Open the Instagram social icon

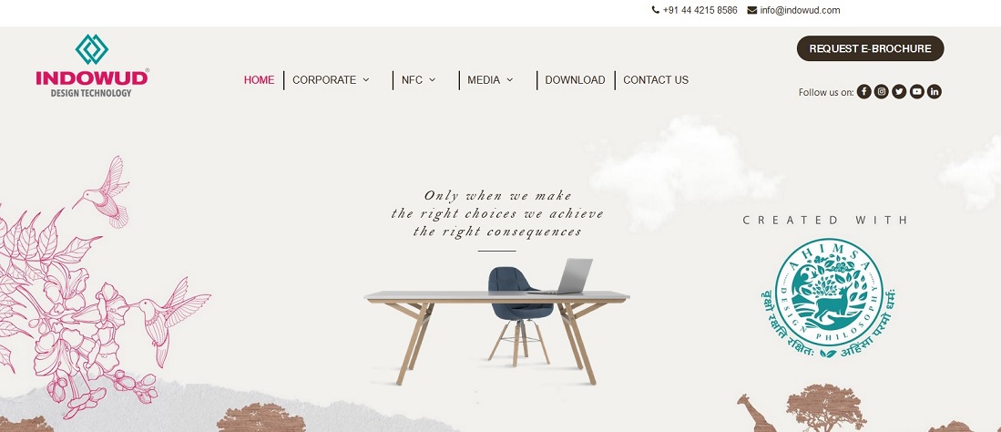coord(882,92)
